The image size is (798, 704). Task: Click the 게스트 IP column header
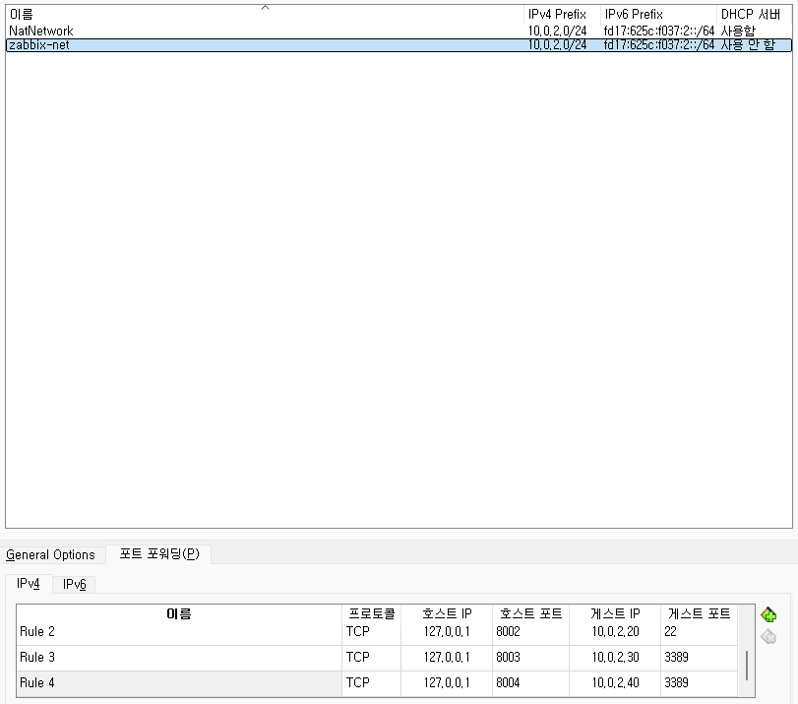pos(615,613)
